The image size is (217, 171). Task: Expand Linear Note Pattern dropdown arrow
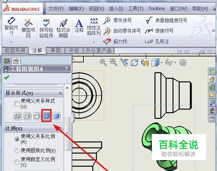point(94,42)
